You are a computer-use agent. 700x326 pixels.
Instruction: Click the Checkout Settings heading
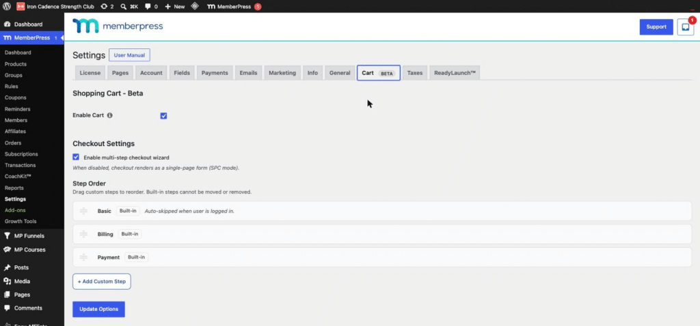point(104,144)
